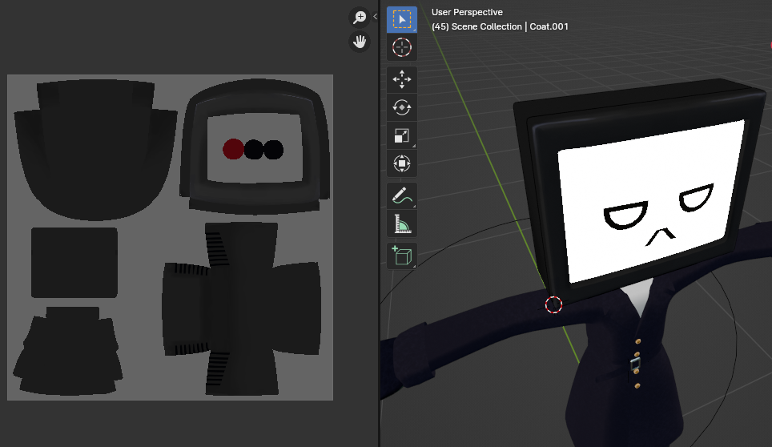Choose the Rotate tool
Viewport: 772px width, 447px height.
(x=402, y=107)
